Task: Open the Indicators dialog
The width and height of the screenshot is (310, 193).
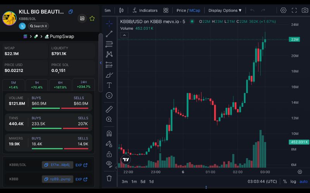Action: 145,10
